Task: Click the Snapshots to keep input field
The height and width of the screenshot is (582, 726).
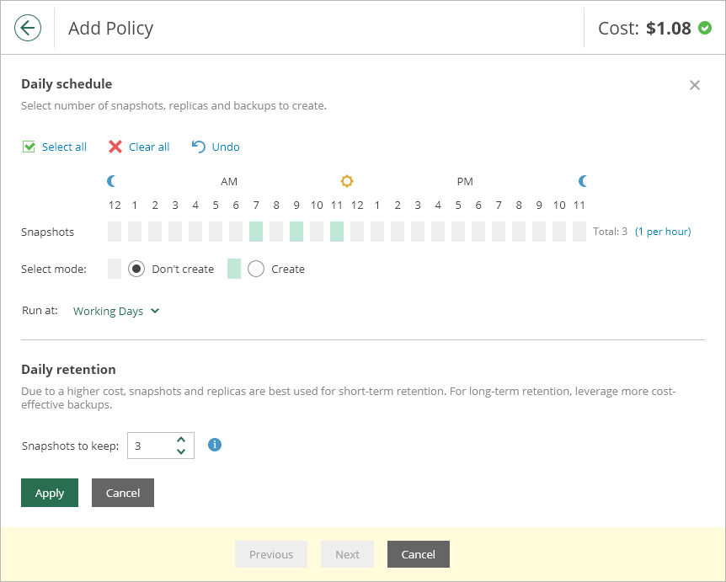Action: click(x=161, y=446)
